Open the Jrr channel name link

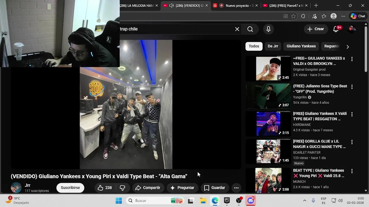28,185
